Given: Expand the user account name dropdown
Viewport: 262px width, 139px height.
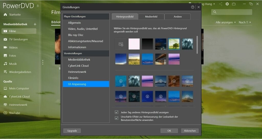Looking at the screenshot, I should click(x=214, y=4).
